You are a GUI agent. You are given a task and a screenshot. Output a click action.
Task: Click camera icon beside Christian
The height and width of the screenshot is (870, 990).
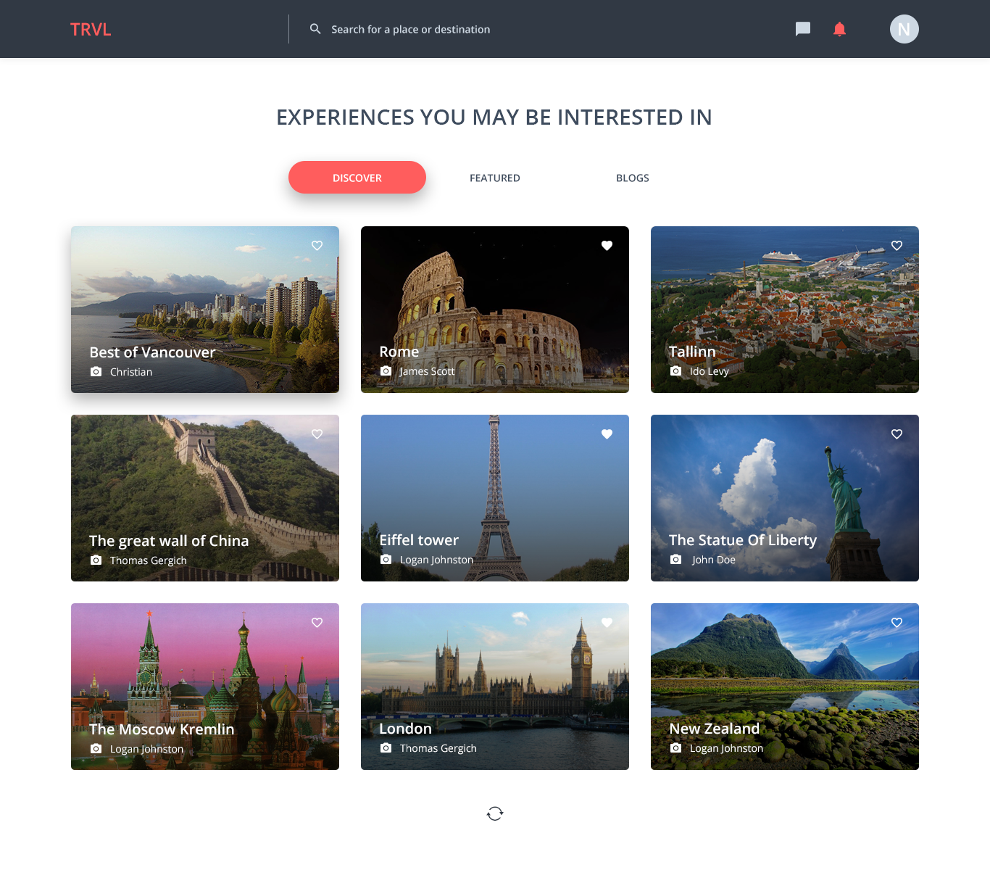coord(96,372)
